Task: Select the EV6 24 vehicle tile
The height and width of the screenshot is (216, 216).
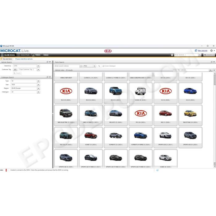Action: (91, 93)
